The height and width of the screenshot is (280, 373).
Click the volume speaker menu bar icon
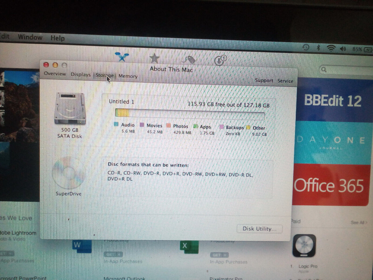[x=343, y=49]
